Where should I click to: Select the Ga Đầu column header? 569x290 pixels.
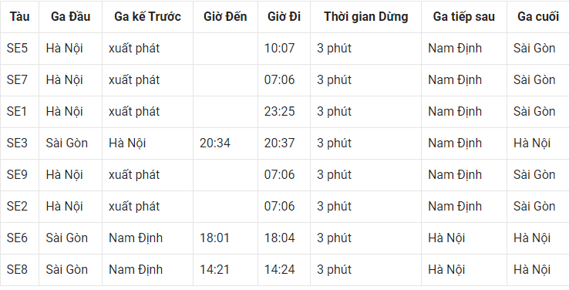click(70, 17)
